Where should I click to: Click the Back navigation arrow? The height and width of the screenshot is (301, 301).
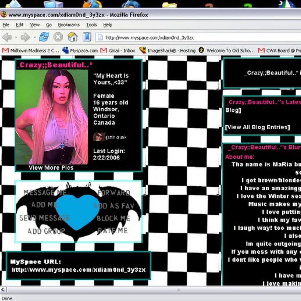pyautogui.click(x=7, y=37)
